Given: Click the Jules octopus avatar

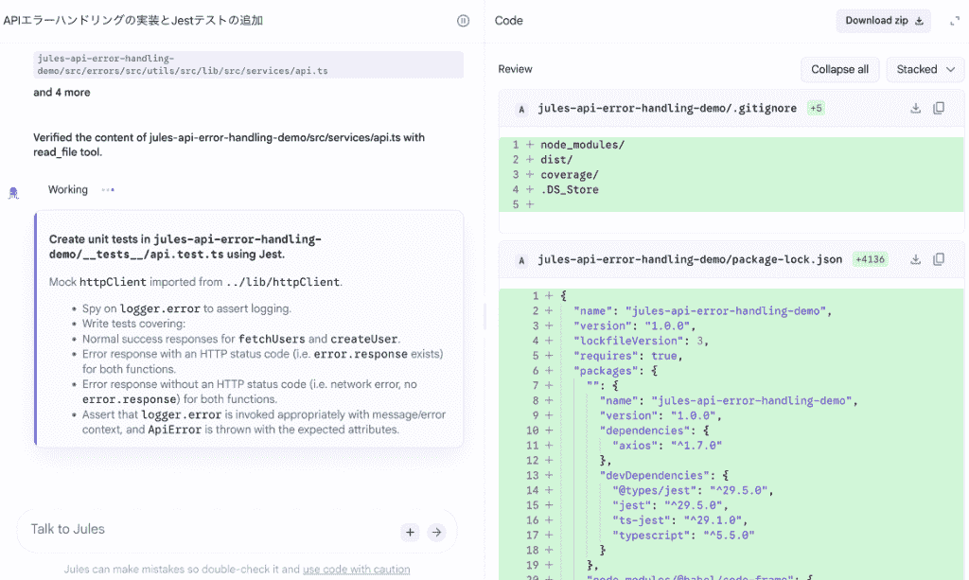Looking at the screenshot, I should (13, 193).
